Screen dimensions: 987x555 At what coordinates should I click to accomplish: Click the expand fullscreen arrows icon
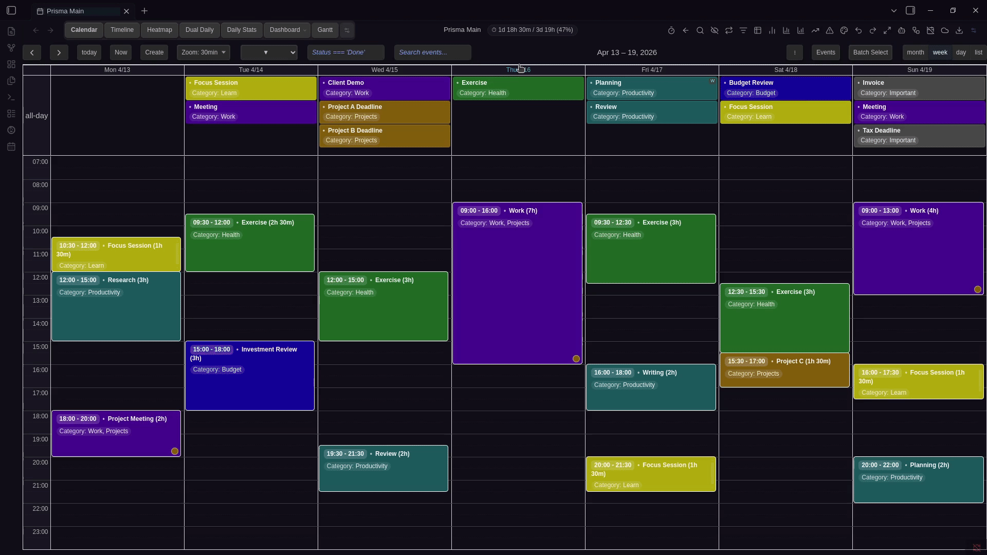pos(887,31)
